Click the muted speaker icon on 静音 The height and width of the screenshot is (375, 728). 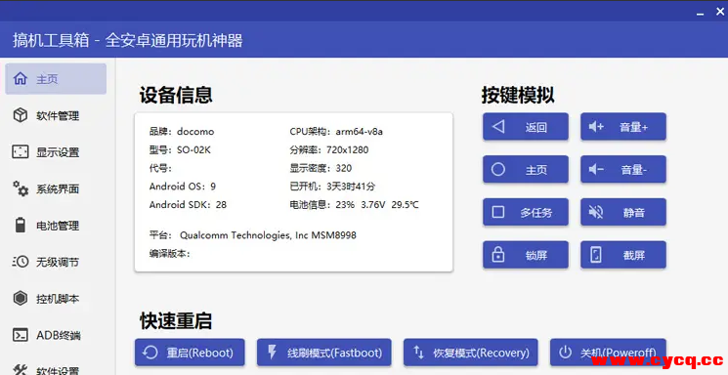click(x=596, y=212)
